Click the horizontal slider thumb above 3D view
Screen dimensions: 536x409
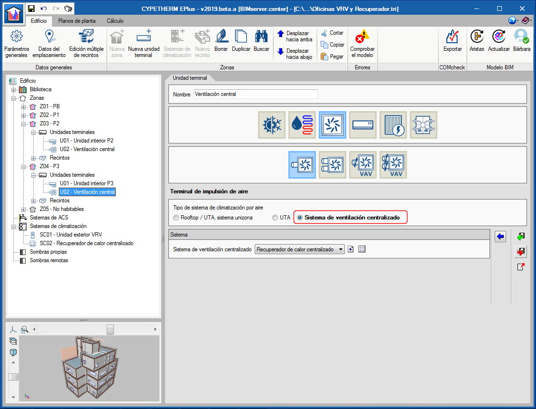110,330
